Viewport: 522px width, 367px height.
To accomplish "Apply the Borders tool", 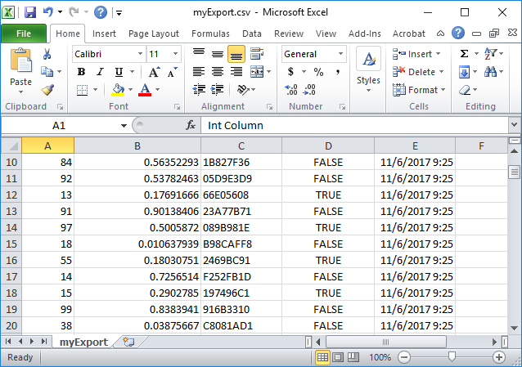I will pyautogui.click(x=83, y=90).
